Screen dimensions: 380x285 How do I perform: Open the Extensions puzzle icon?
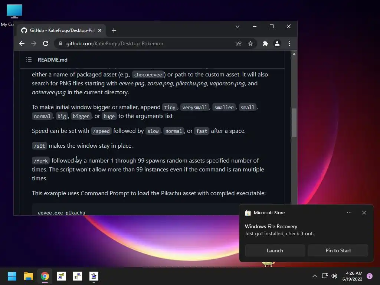pos(265,44)
